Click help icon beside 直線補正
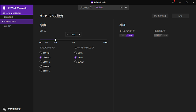196x112 pixels. point(164,31)
